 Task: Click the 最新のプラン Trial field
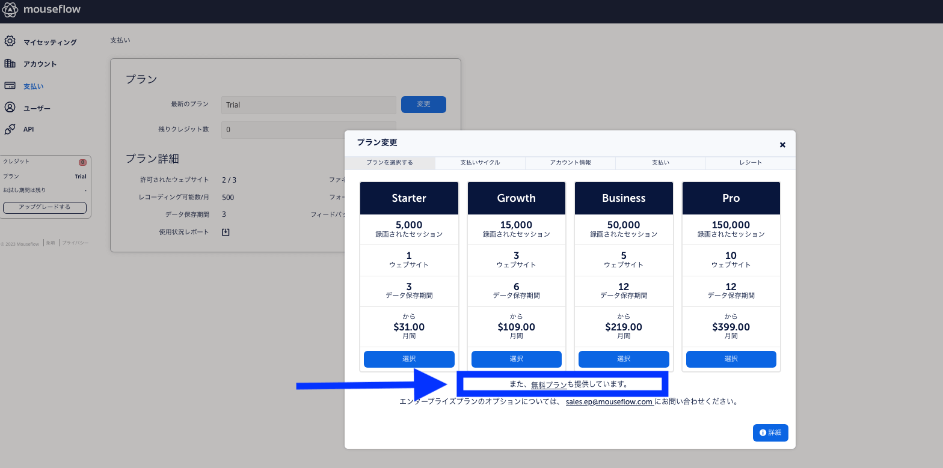tap(309, 105)
